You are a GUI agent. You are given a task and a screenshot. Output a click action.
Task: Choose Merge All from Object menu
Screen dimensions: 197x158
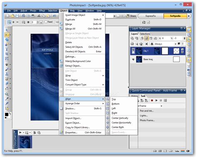click(x=82, y=29)
